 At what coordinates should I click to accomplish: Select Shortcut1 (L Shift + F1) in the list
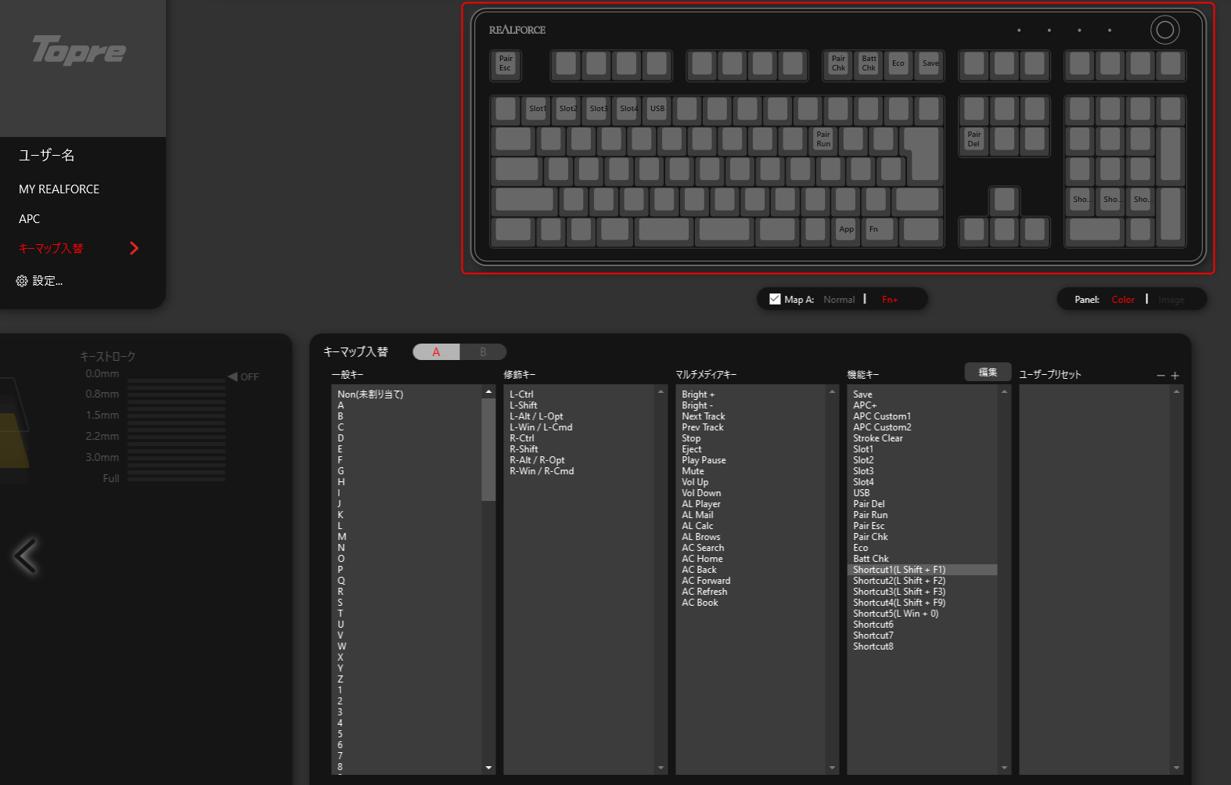899,570
